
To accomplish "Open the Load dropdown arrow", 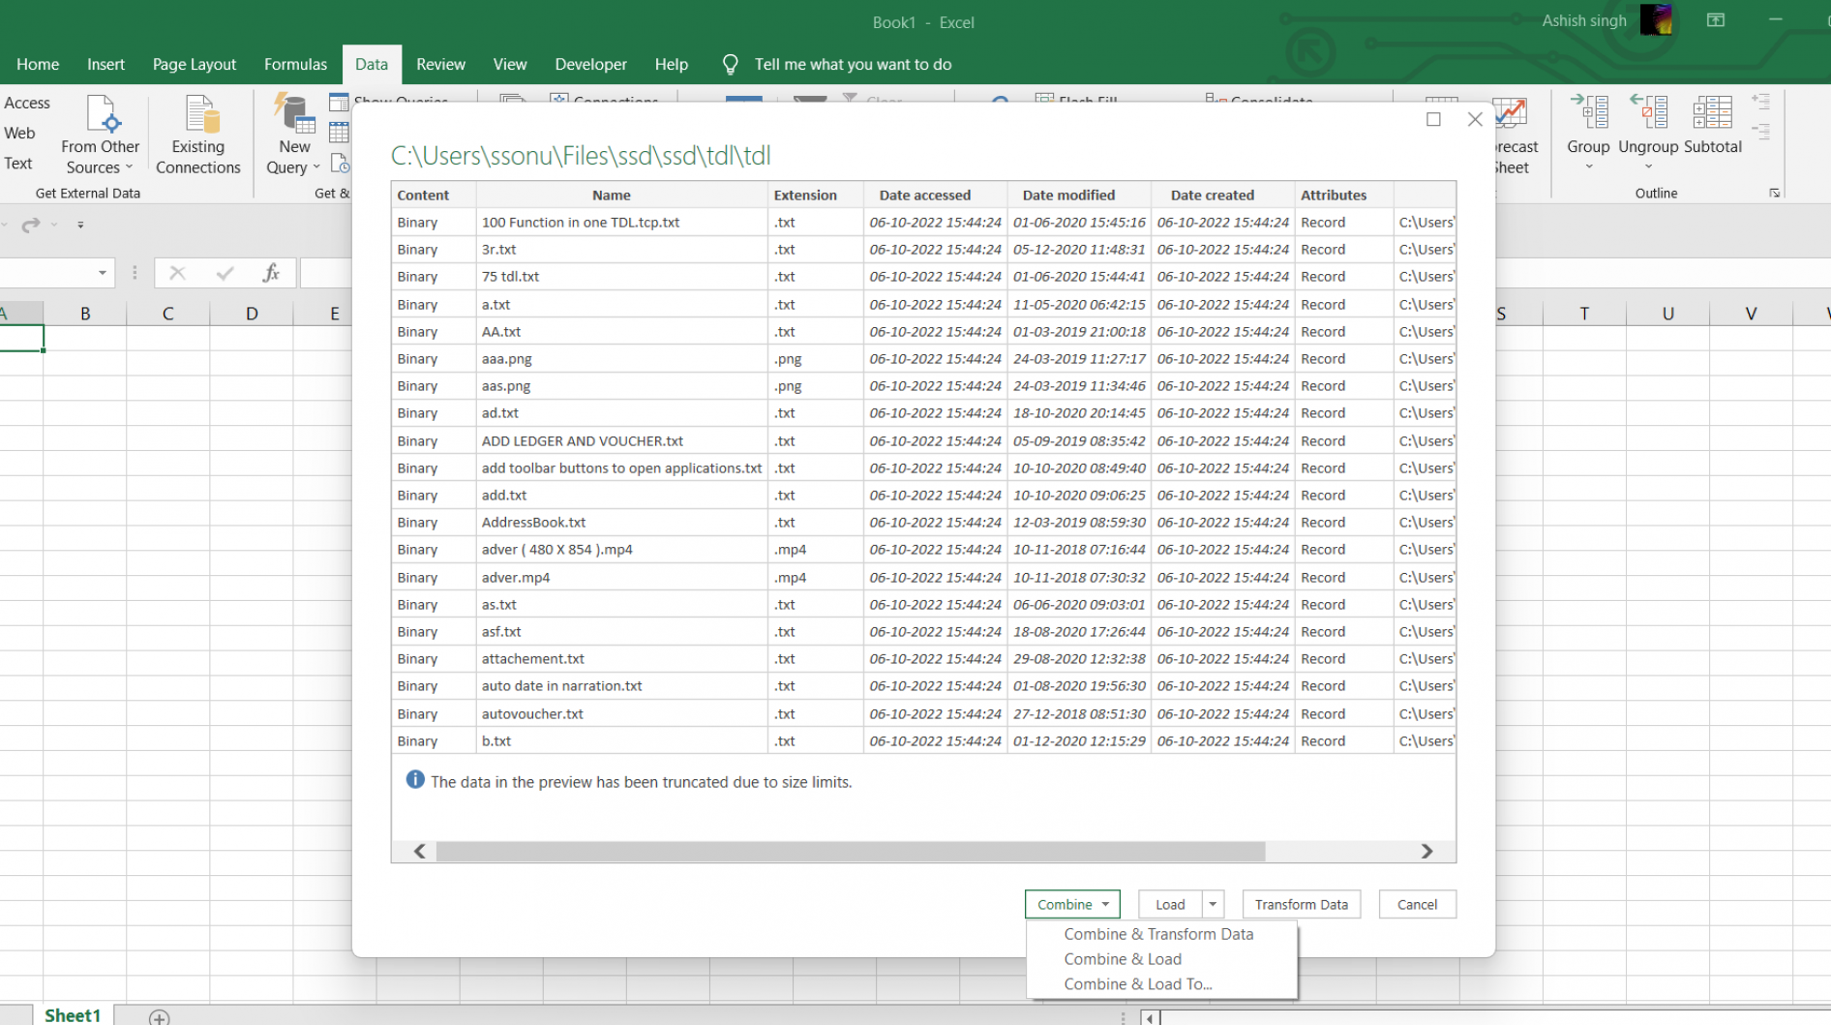I will (x=1213, y=904).
